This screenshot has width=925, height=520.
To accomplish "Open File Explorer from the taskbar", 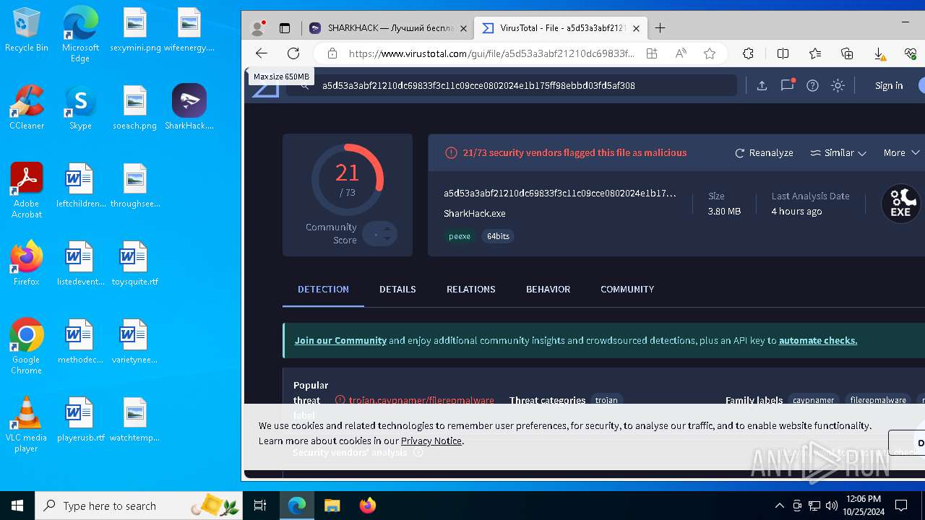I will (x=332, y=506).
